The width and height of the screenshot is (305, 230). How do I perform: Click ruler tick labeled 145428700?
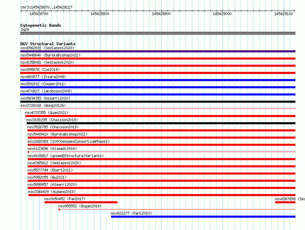[39, 14]
